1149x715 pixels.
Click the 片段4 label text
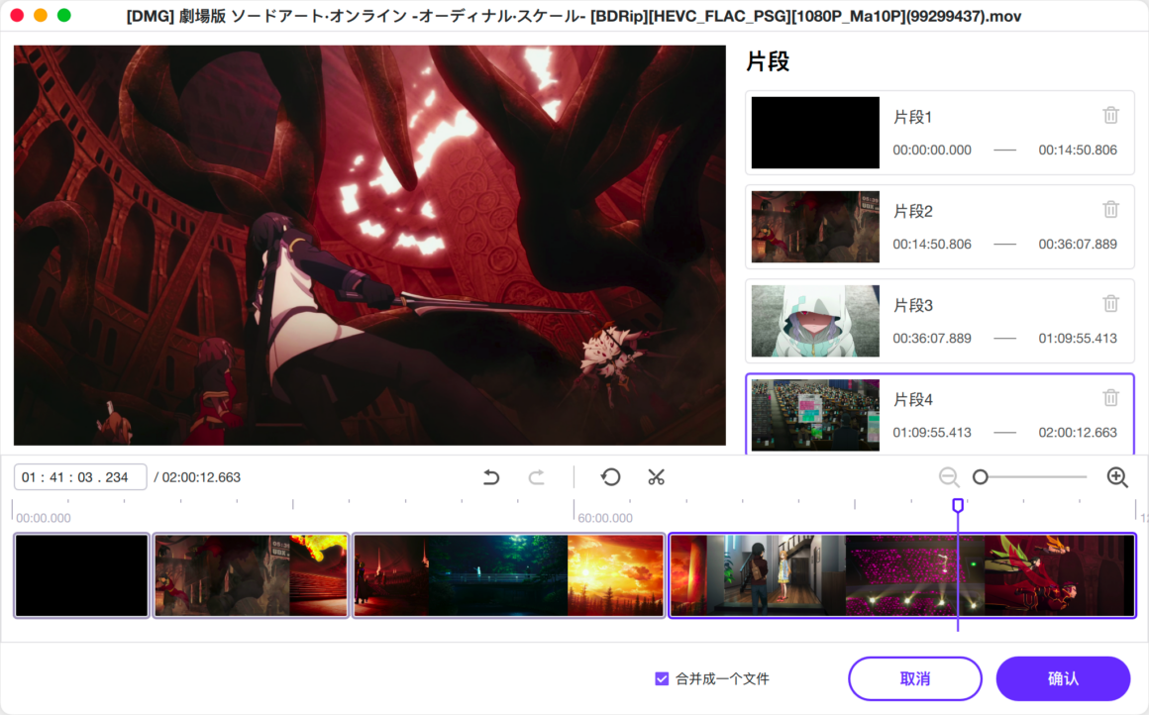pos(912,400)
